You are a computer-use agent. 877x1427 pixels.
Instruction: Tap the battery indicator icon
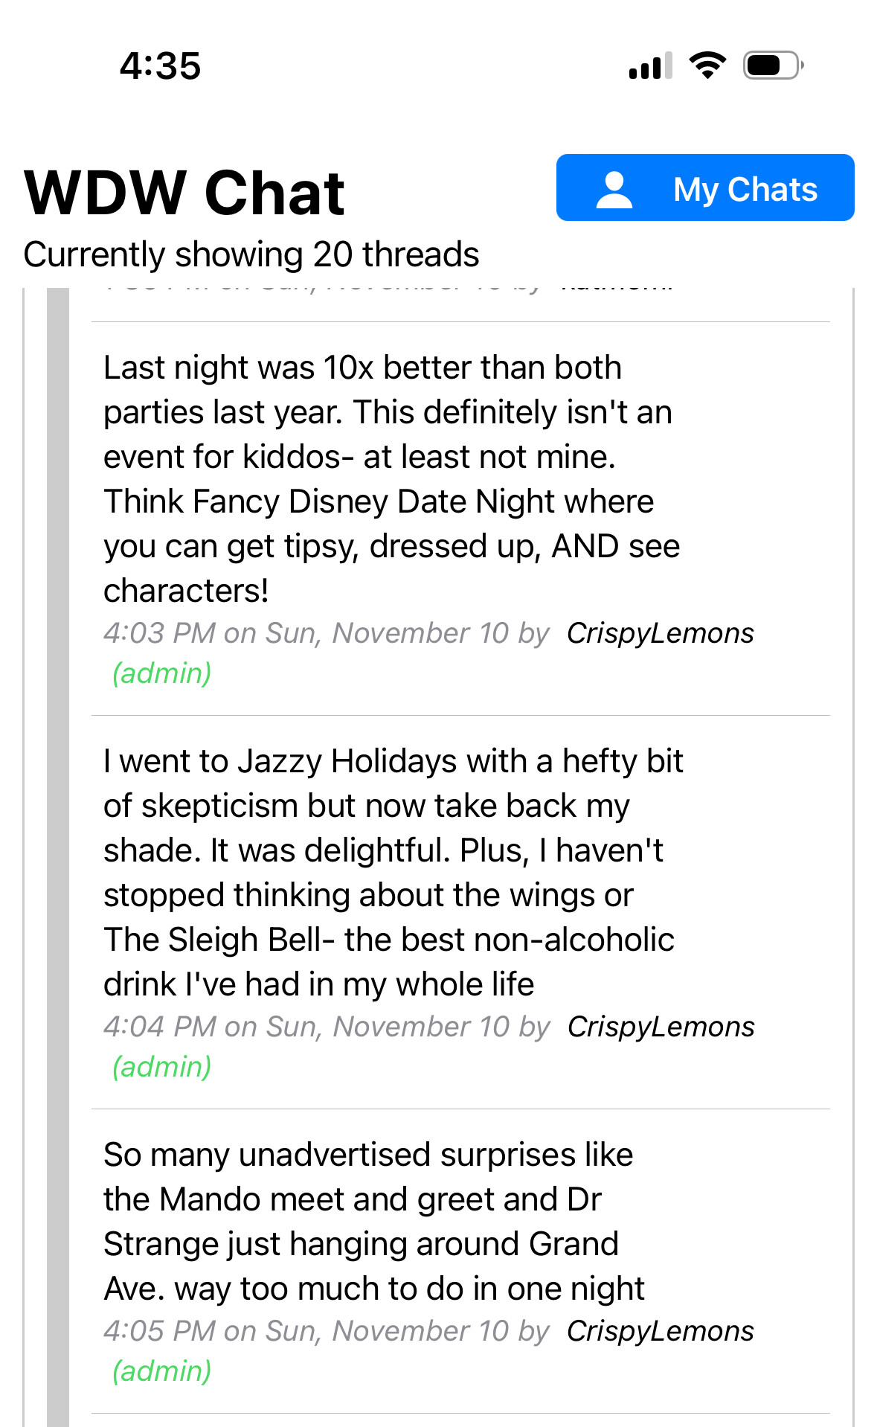coord(772,65)
